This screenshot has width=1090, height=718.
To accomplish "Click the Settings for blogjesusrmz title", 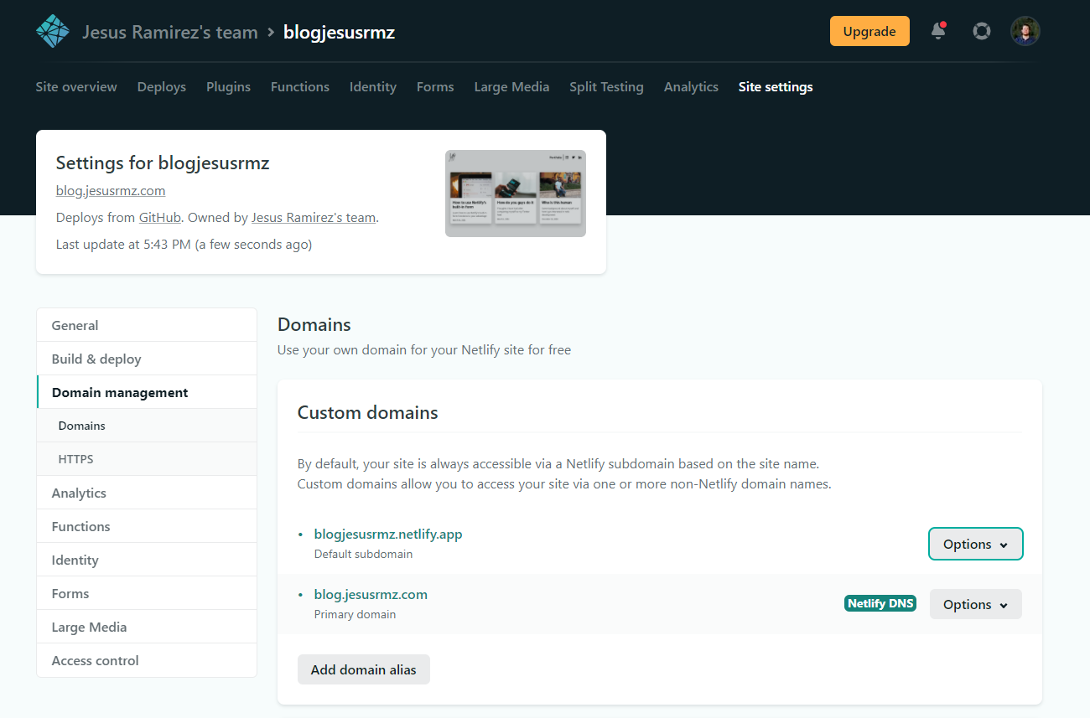I will 163,163.
